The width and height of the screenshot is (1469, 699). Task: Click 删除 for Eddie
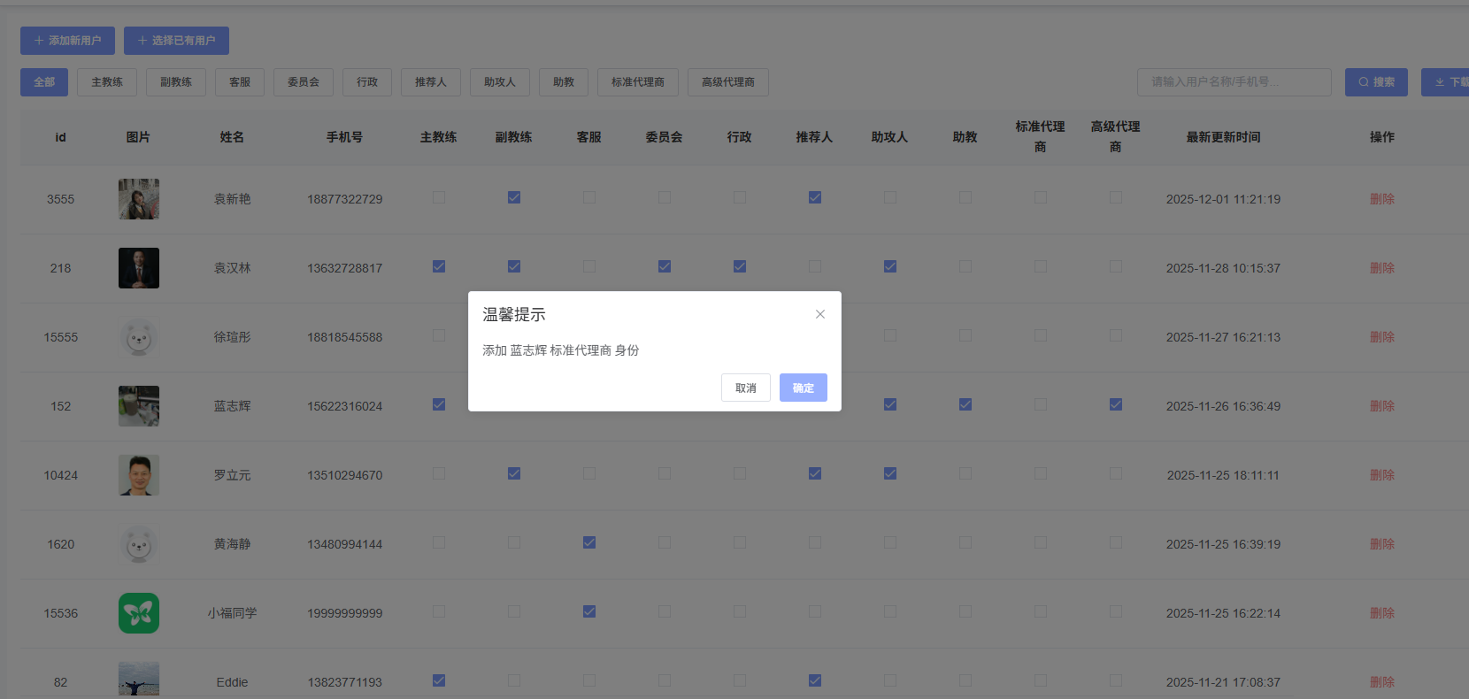point(1382,682)
